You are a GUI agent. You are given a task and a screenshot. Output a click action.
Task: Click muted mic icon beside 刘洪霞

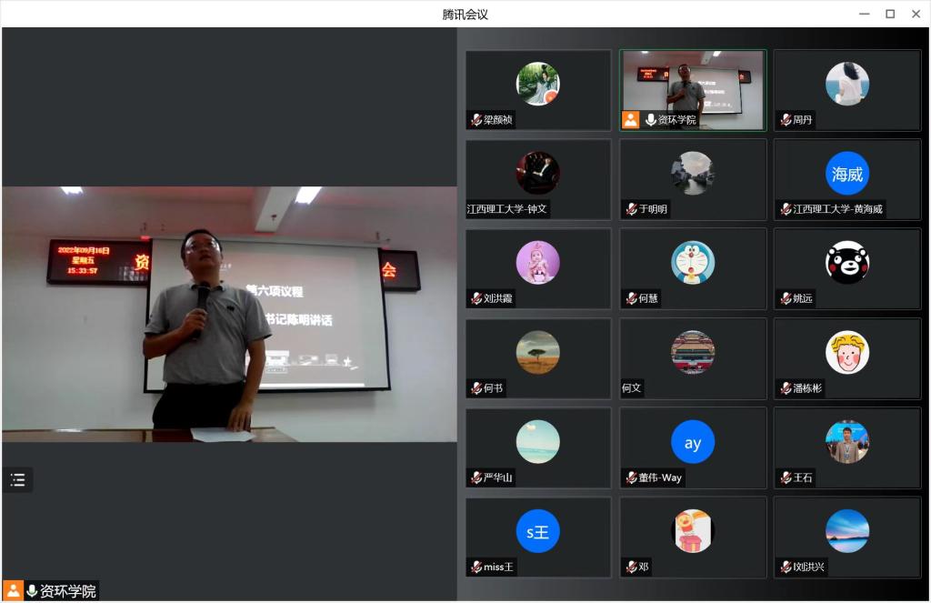point(476,298)
